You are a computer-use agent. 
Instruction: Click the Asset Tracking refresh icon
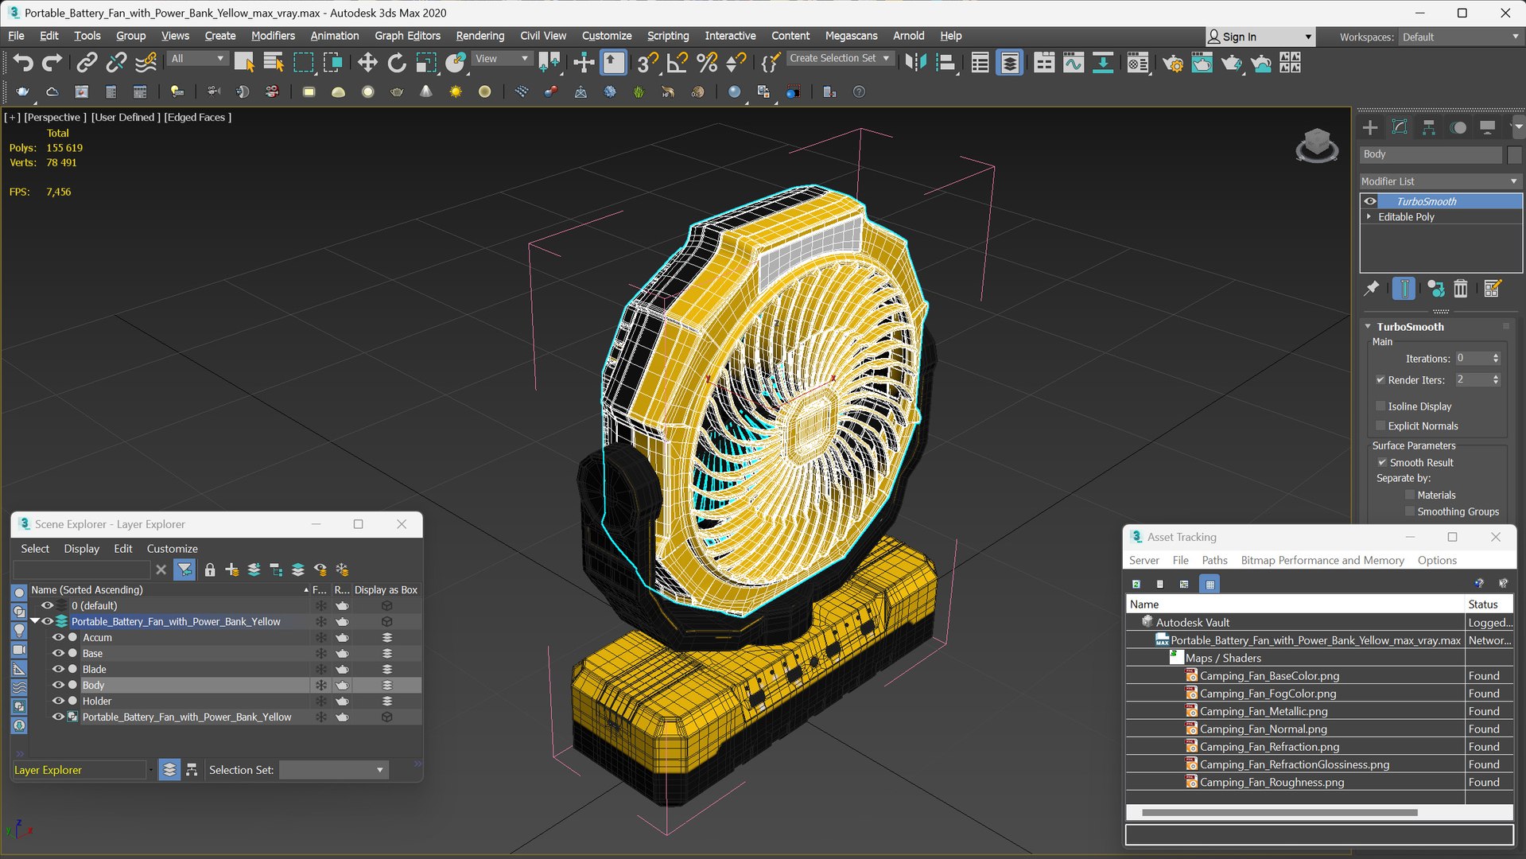(1136, 584)
